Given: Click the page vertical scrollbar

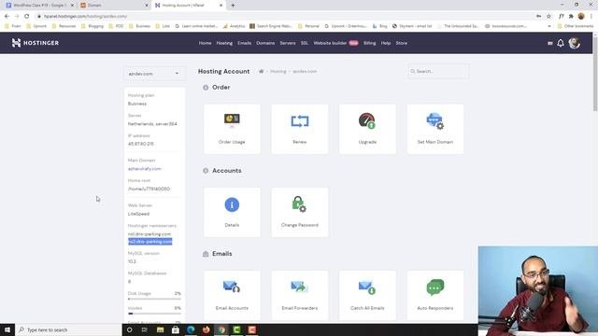Looking at the screenshot, I should [595, 73].
